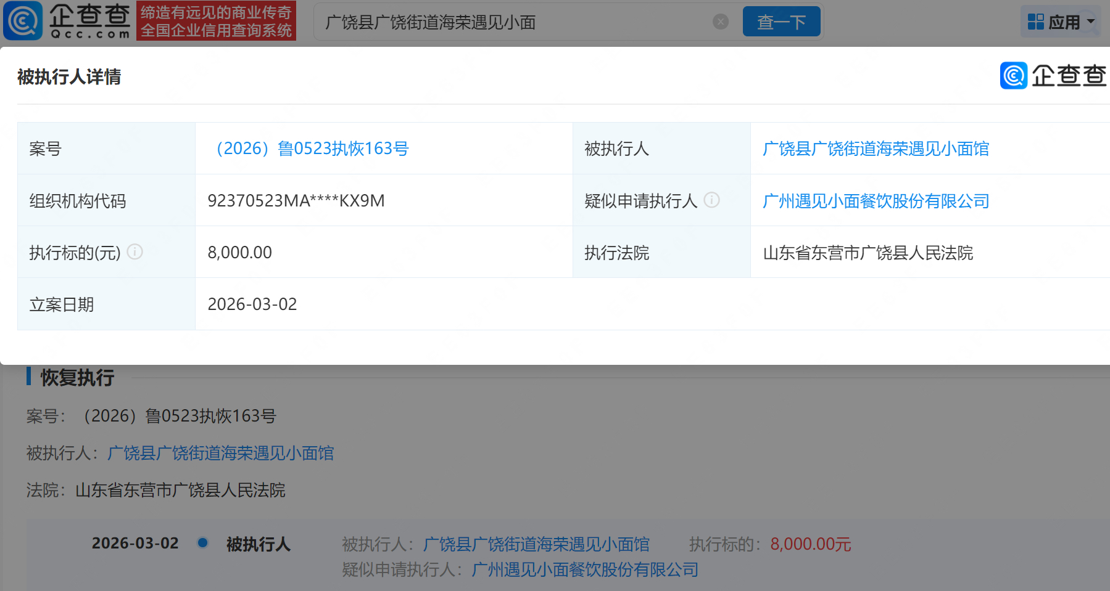Click the 案号 line under 恢复执行 heading
The height and width of the screenshot is (591, 1110).
click(x=151, y=417)
